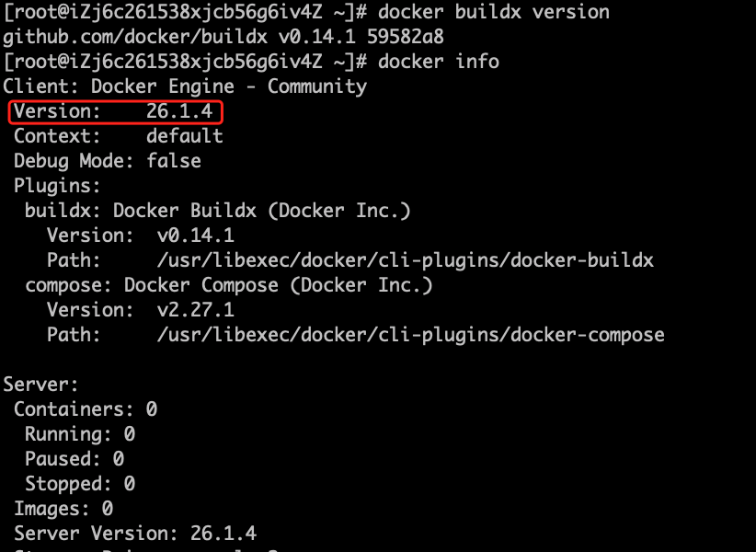
Task: Click the 'Server:' heading
Action: (x=40, y=385)
